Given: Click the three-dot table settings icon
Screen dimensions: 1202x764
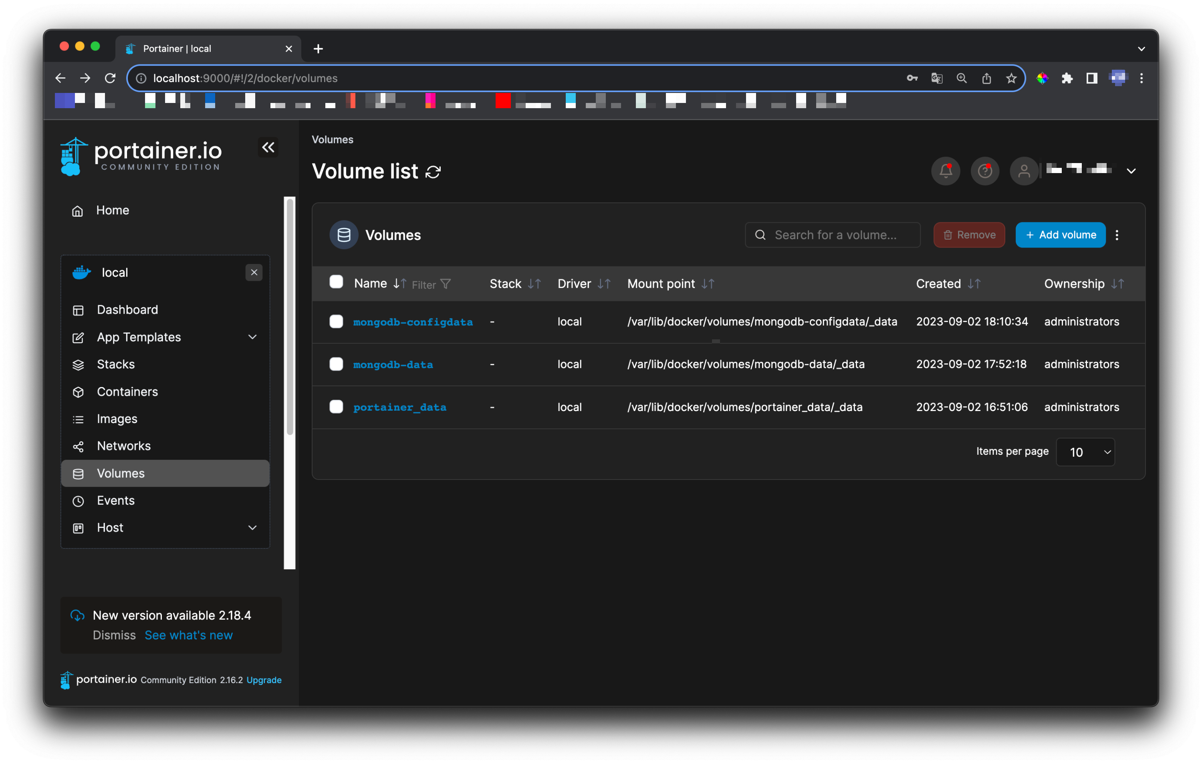Looking at the screenshot, I should pos(1117,235).
